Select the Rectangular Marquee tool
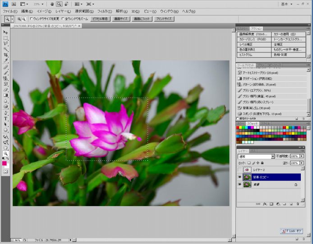313x244 pixels. 6,38
